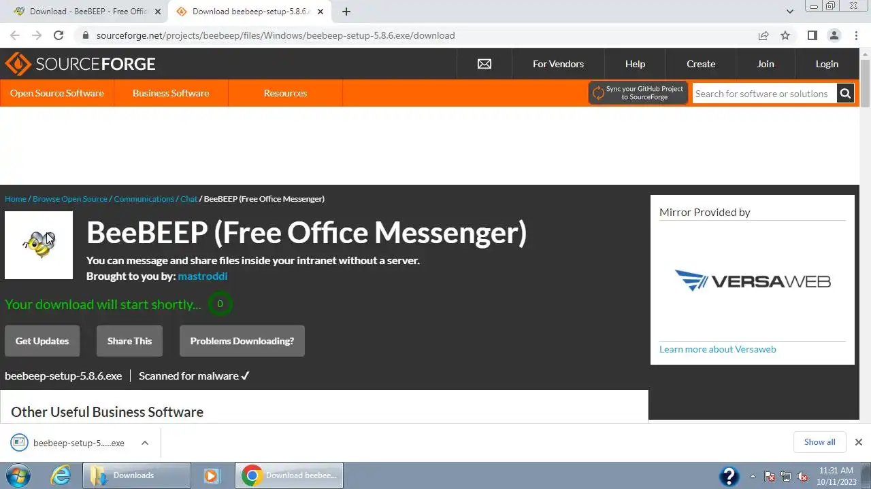
Task: Click the Versaweb logo image
Action: [x=753, y=280]
